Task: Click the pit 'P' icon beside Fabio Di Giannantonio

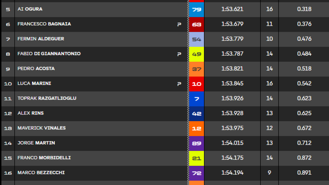Action: pyautogui.click(x=179, y=54)
